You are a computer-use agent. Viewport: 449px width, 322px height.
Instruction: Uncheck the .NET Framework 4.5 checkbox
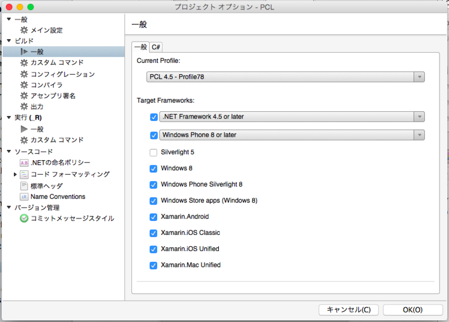click(x=154, y=117)
